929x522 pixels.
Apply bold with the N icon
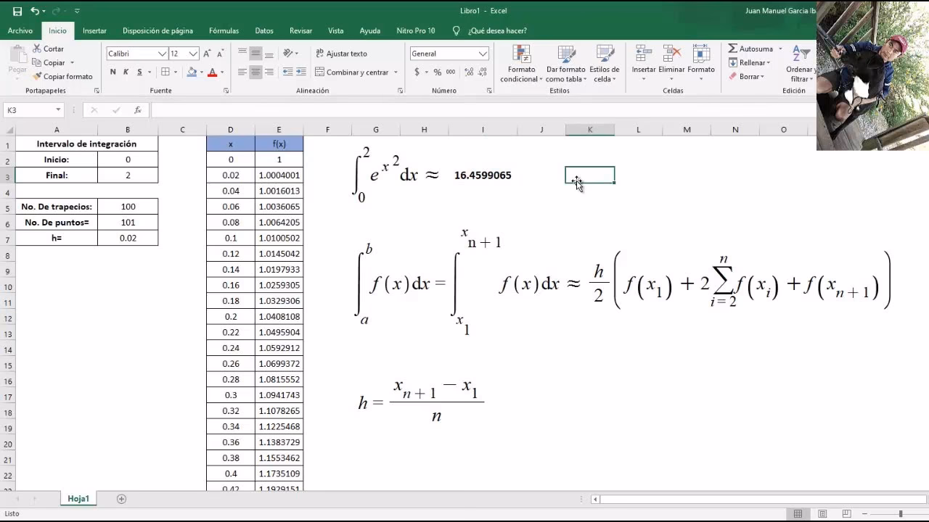click(x=112, y=72)
